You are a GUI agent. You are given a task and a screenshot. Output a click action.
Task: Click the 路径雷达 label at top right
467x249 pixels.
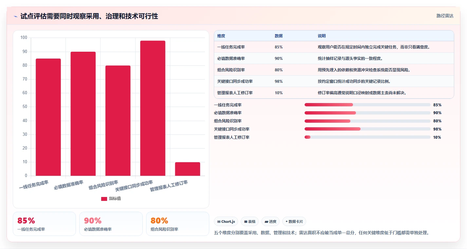(x=445, y=16)
